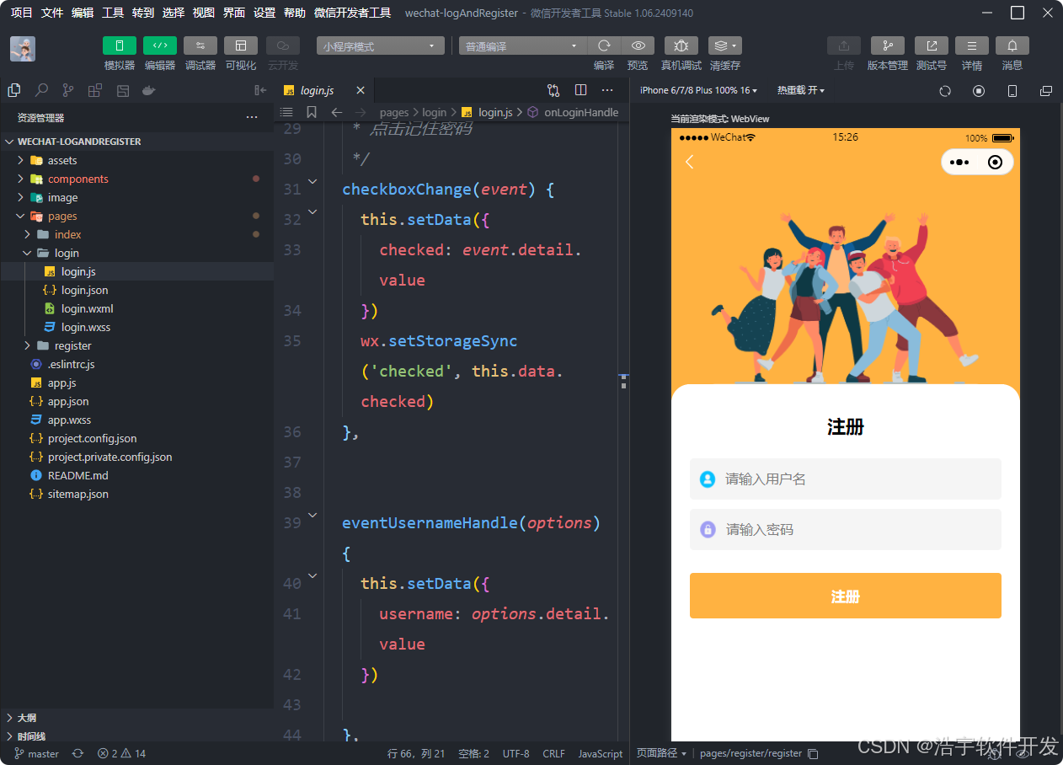Image resolution: width=1063 pixels, height=765 pixels.
Task: Close the login.js editor tab
Action: pos(361,90)
